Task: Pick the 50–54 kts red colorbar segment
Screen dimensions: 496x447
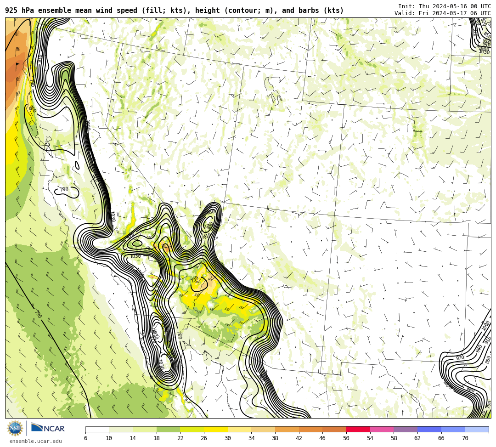Action: [x=358, y=429]
